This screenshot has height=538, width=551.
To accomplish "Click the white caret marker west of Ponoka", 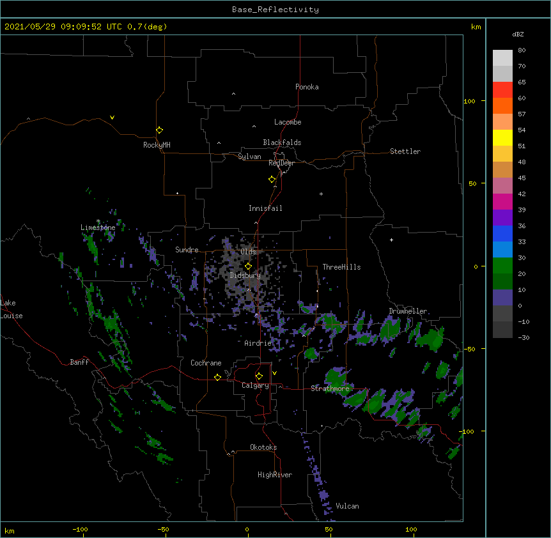I will (234, 94).
